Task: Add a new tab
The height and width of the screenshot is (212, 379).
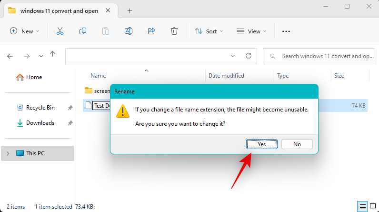Action: [130, 10]
